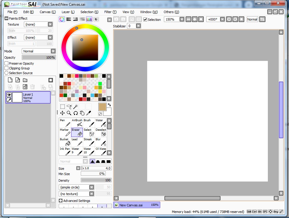Hide Layer 1 using its eye toggle

(9, 94)
